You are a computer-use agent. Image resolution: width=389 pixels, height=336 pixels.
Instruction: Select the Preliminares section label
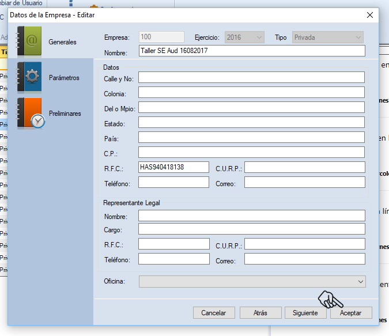(x=65, y=114)
